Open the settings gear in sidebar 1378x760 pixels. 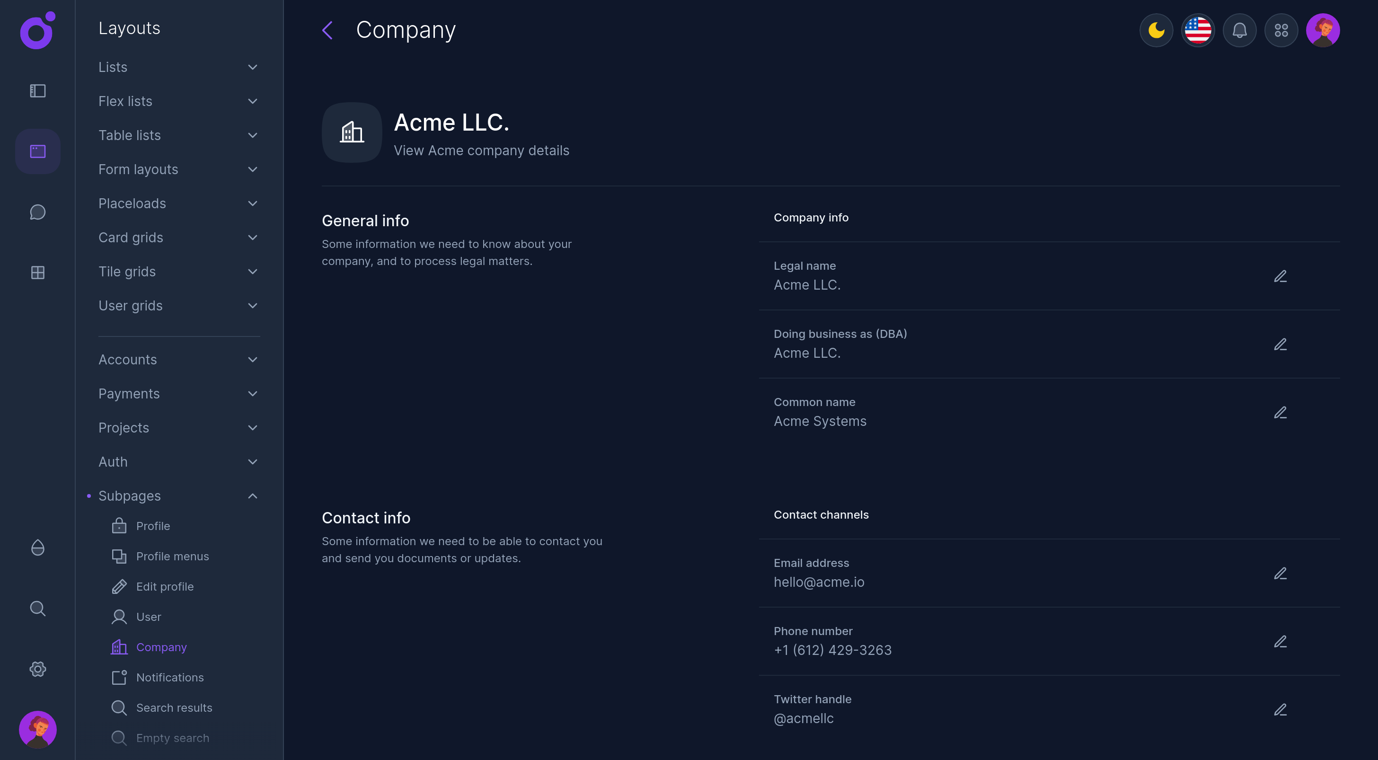pyautogui.click(x=37, y=669)
